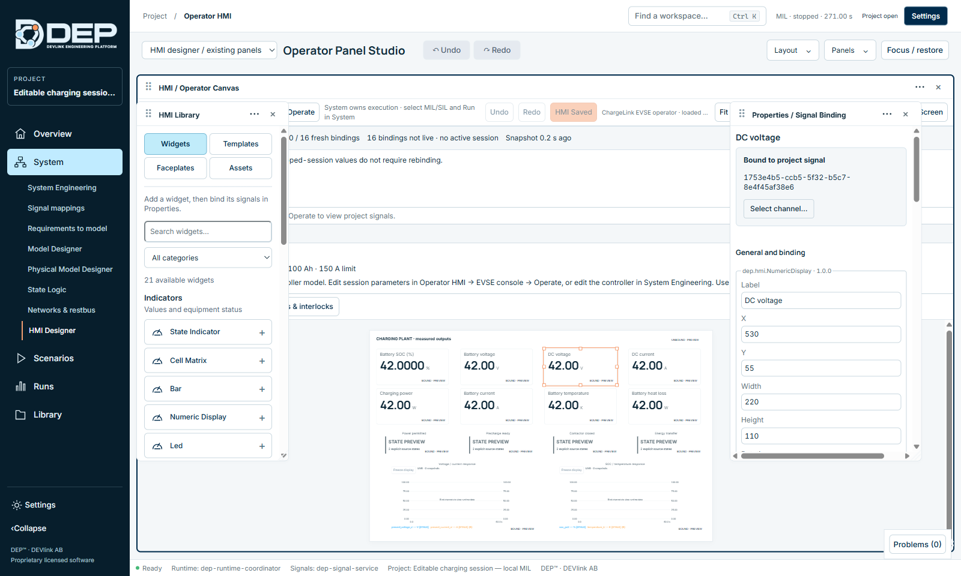Screen dimensions: 961x576
Task: Click the Scenarios play icon
Action: (x=20, y=358)
